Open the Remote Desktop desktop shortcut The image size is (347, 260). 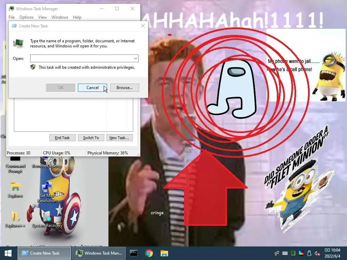coord(47,162)
